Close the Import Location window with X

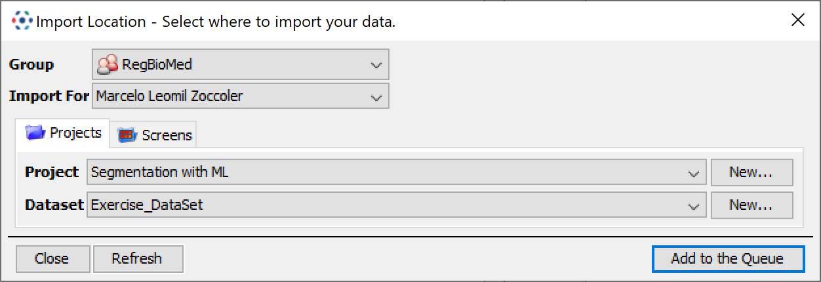point(798,20)
